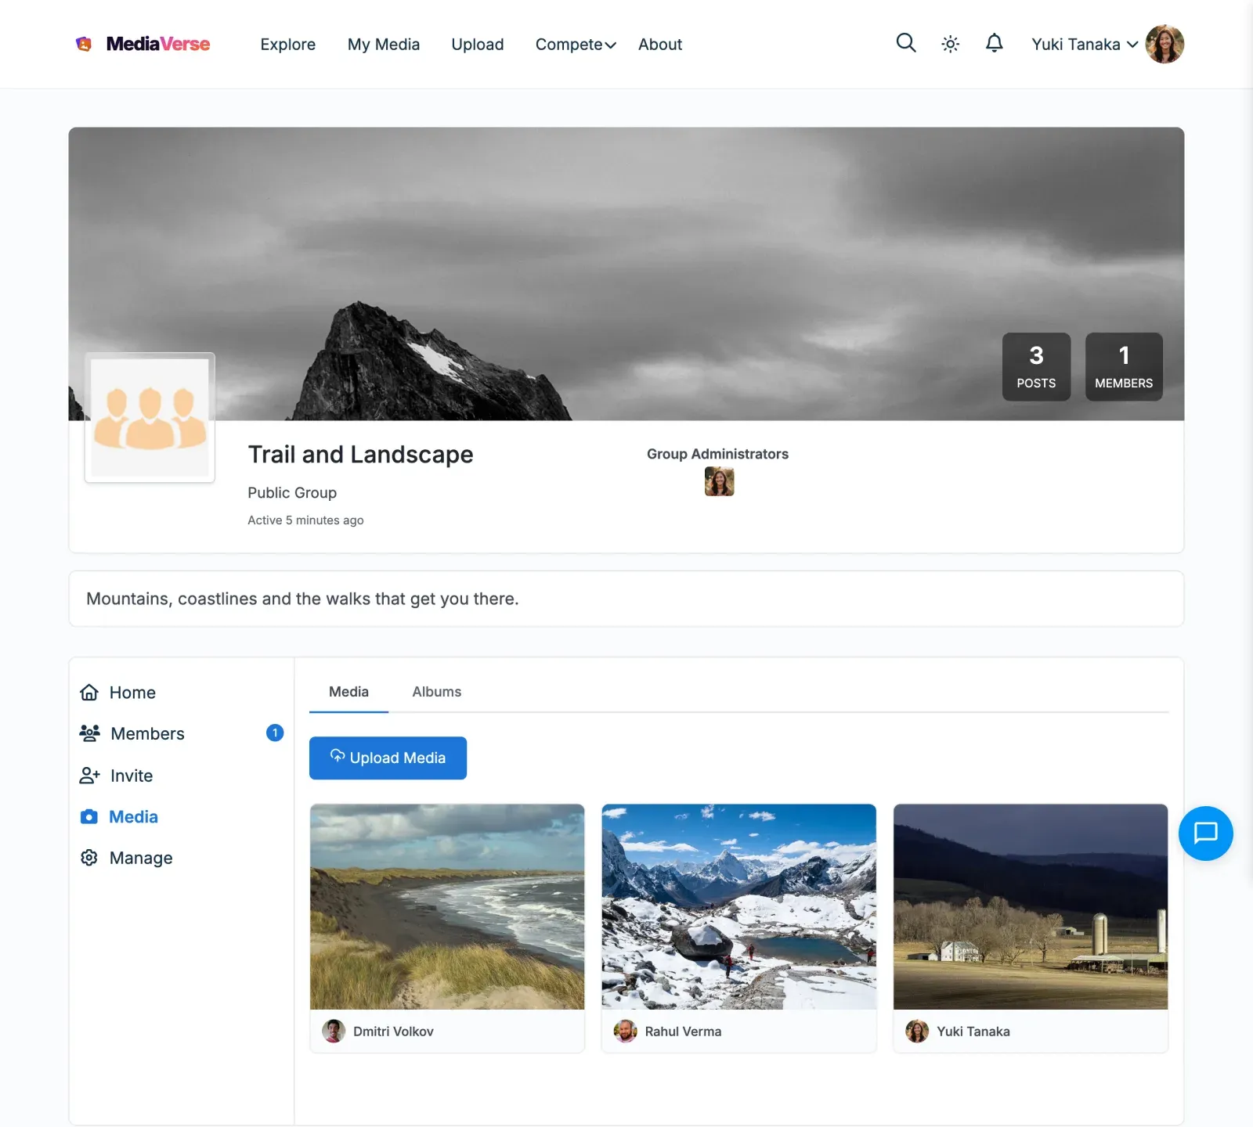Screen dimensions: 1253x1127
Task: Open the floating chat bubble button
Action: [1205, 833]
